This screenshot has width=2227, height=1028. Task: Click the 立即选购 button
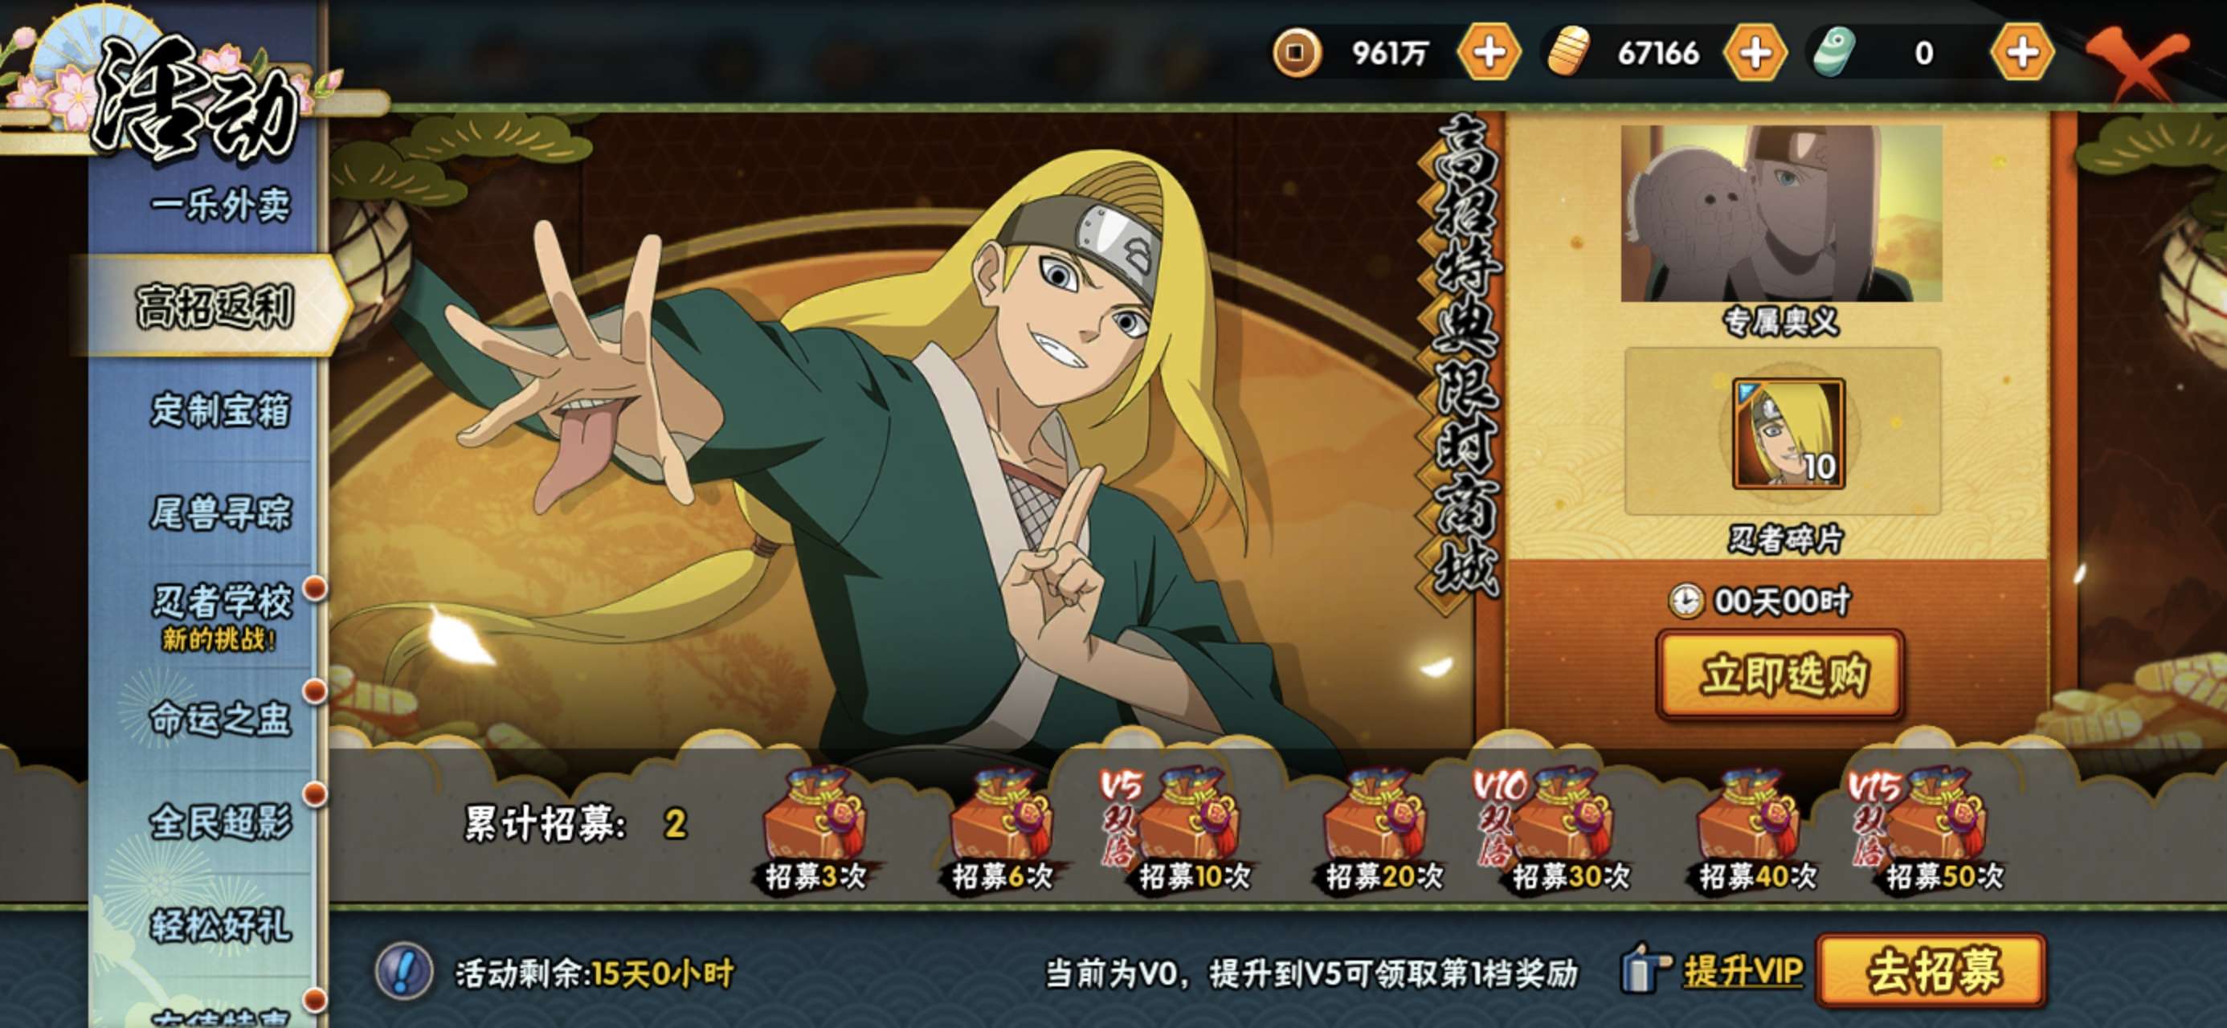point(1782,675)
